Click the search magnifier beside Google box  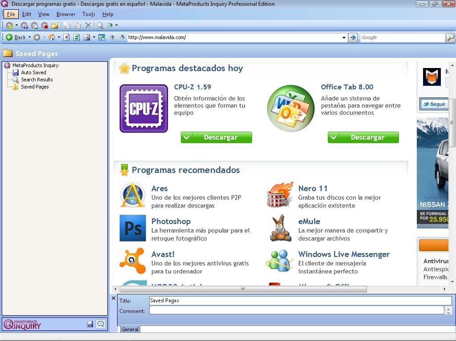coord(450,37)
